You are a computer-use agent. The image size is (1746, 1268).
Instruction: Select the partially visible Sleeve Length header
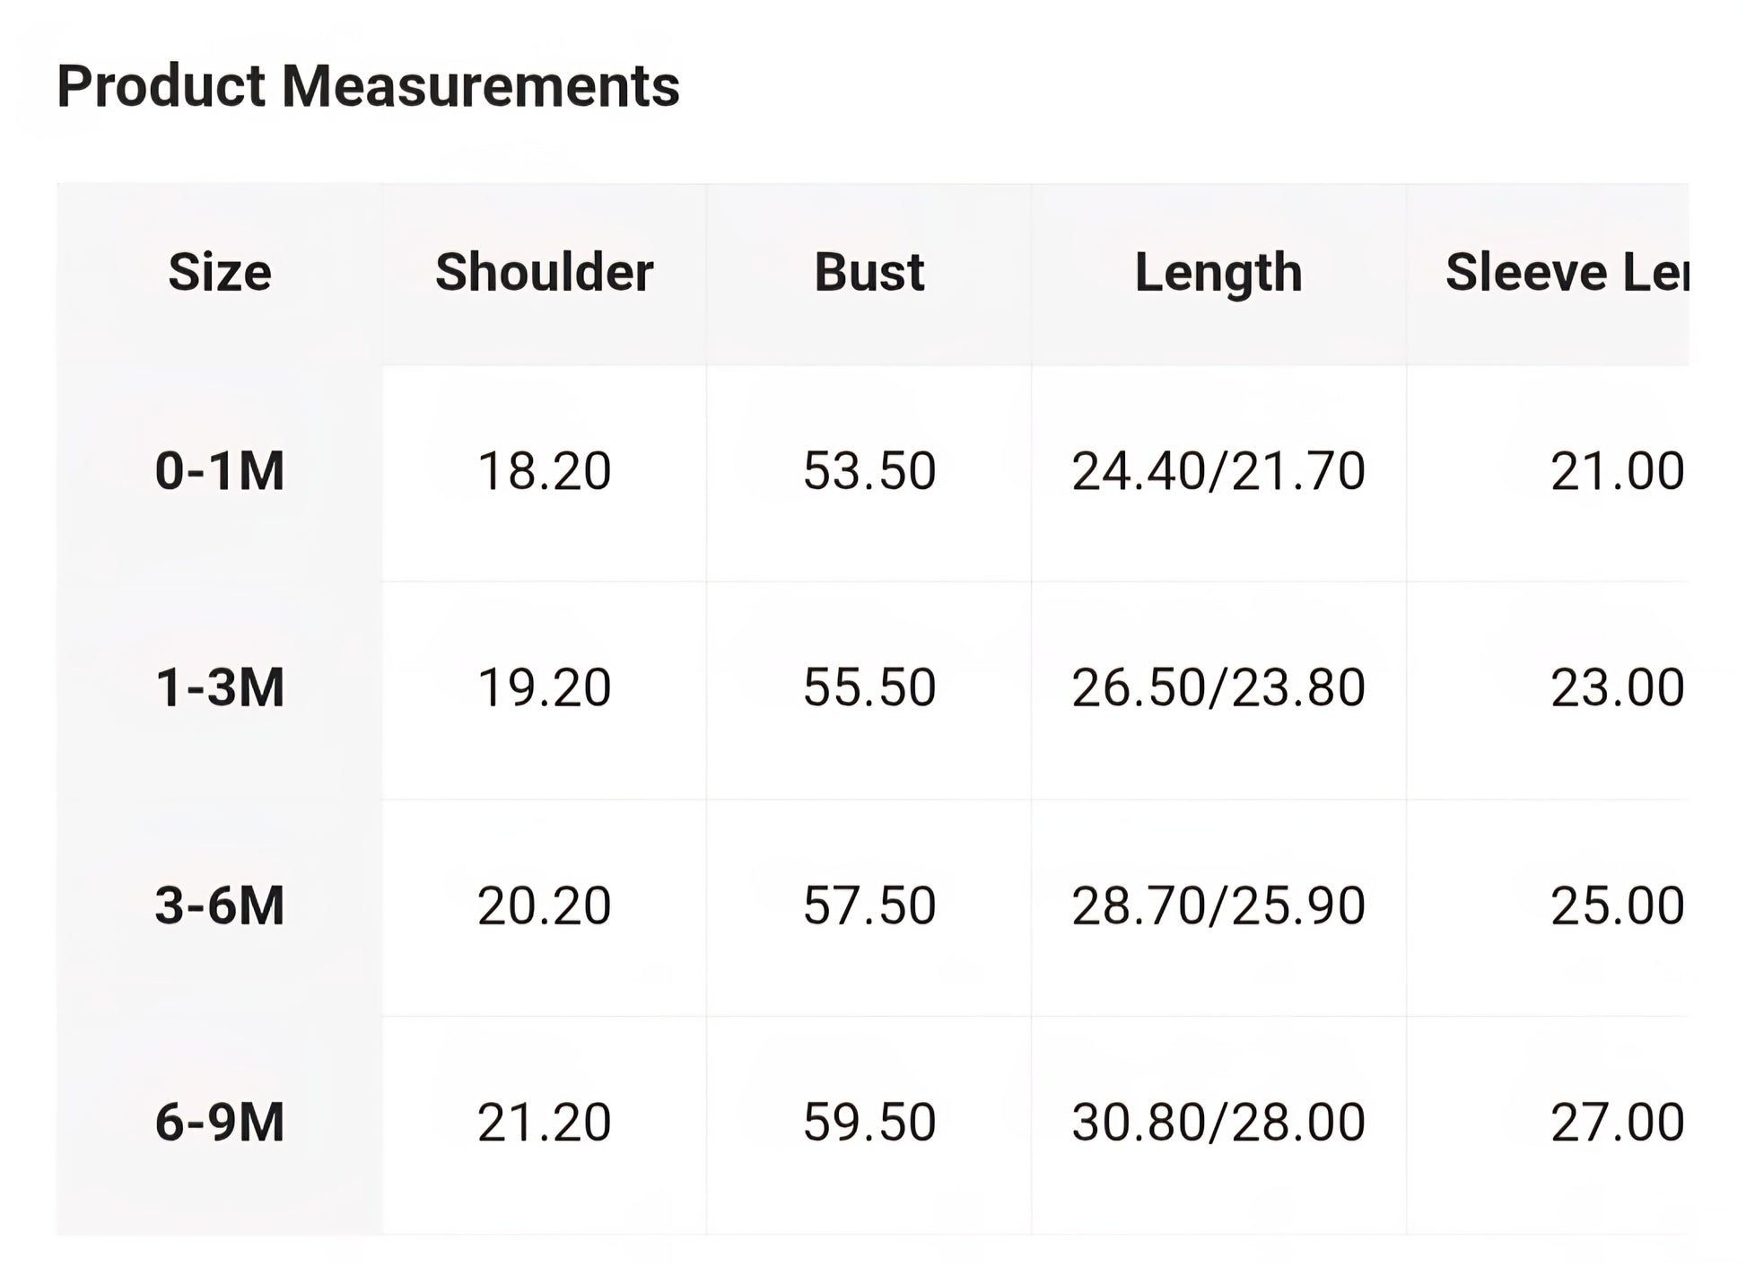click(x=1566, y=272)
